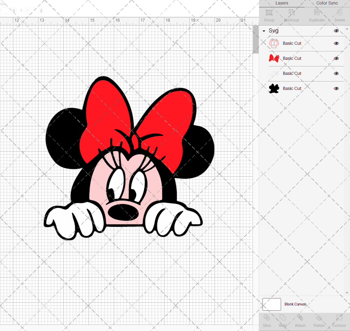
Task: Hide the pink face Basic Cut layer
Action: (336, 43)
